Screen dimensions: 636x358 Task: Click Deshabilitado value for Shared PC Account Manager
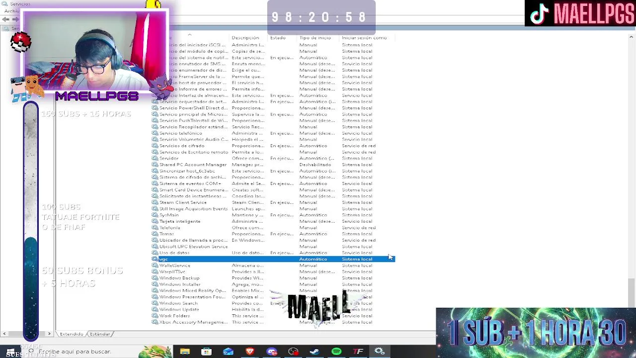(x=315, y=165)
